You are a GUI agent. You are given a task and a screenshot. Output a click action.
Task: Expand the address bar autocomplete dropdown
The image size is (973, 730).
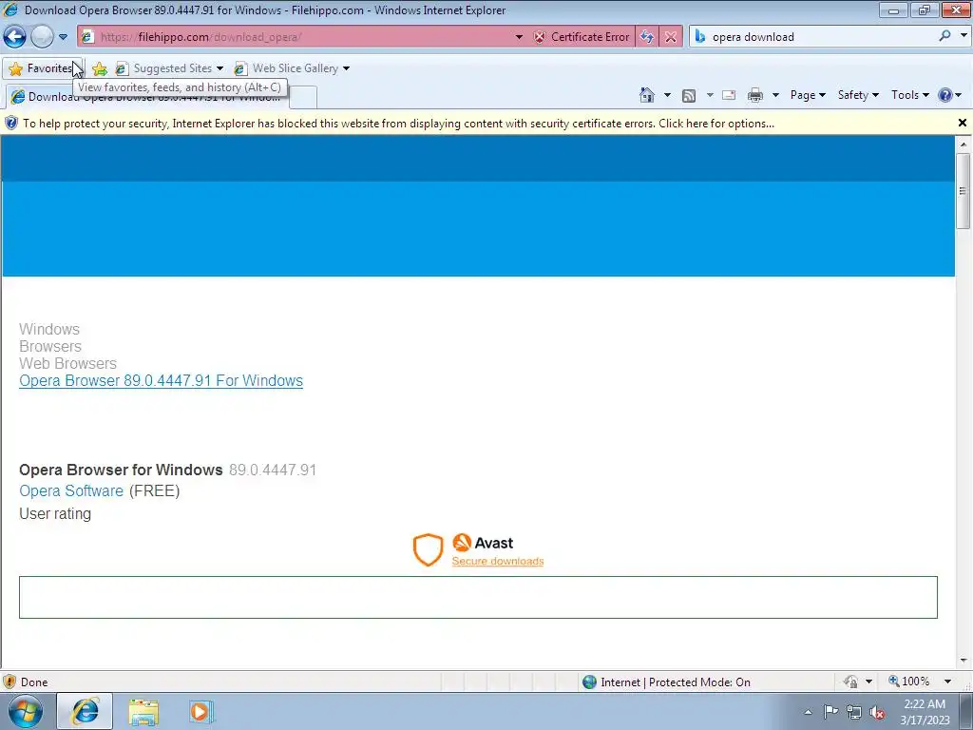click(519, 37)
